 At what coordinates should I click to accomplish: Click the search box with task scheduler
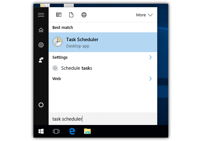103,119
